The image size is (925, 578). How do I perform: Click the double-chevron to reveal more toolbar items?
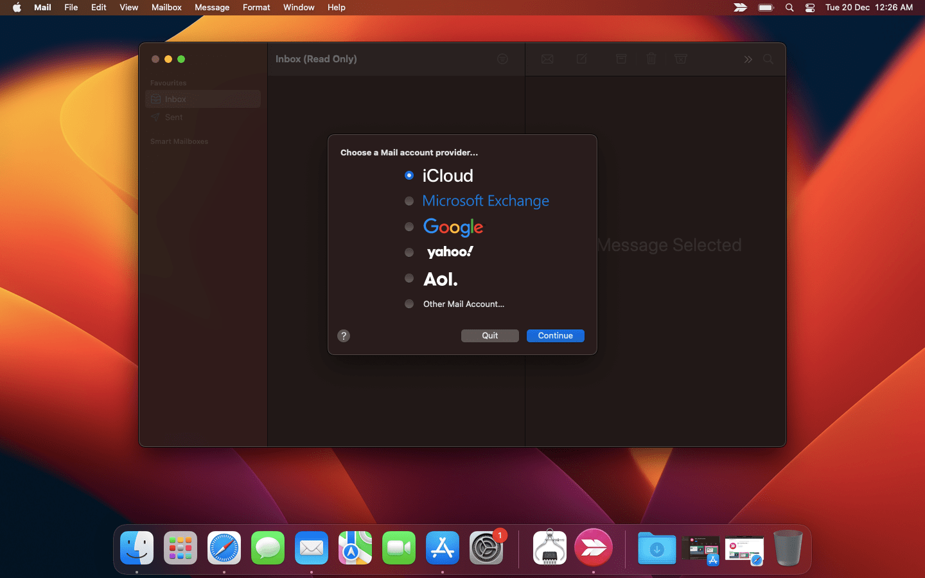(748, 59)
